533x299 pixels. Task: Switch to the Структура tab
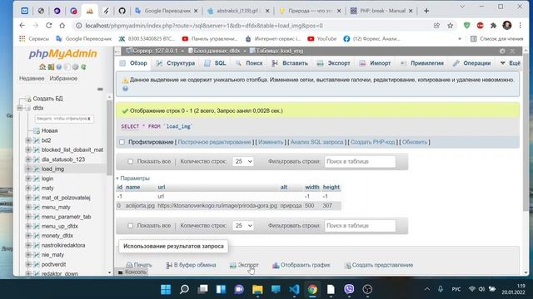[176, 63]
